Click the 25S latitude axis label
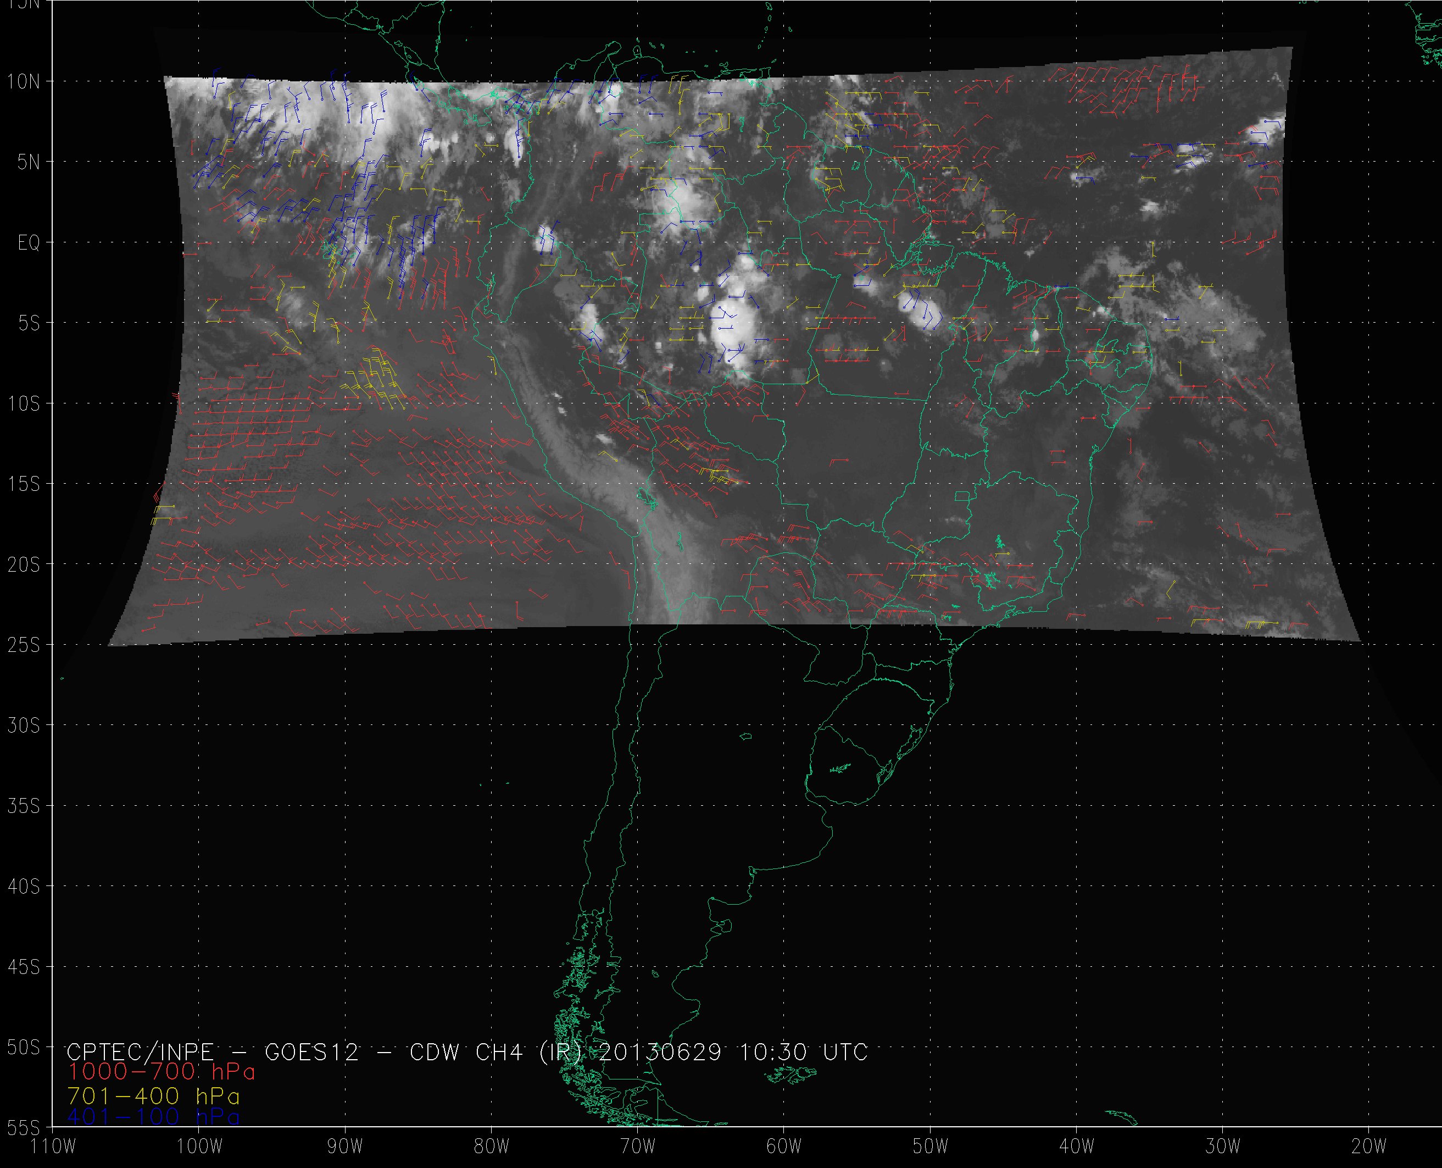 click(x=24, y=645)
